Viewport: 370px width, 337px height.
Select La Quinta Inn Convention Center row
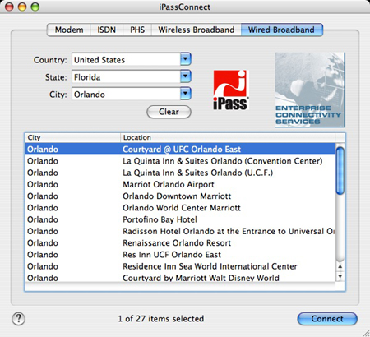point(180,161)
